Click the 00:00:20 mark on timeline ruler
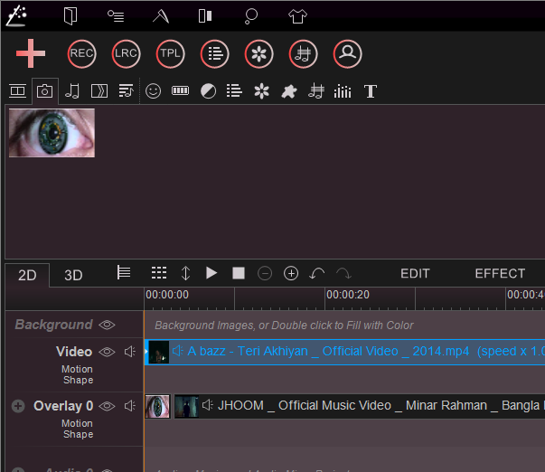Screen dimensions: 545x472 coord(348,295)
